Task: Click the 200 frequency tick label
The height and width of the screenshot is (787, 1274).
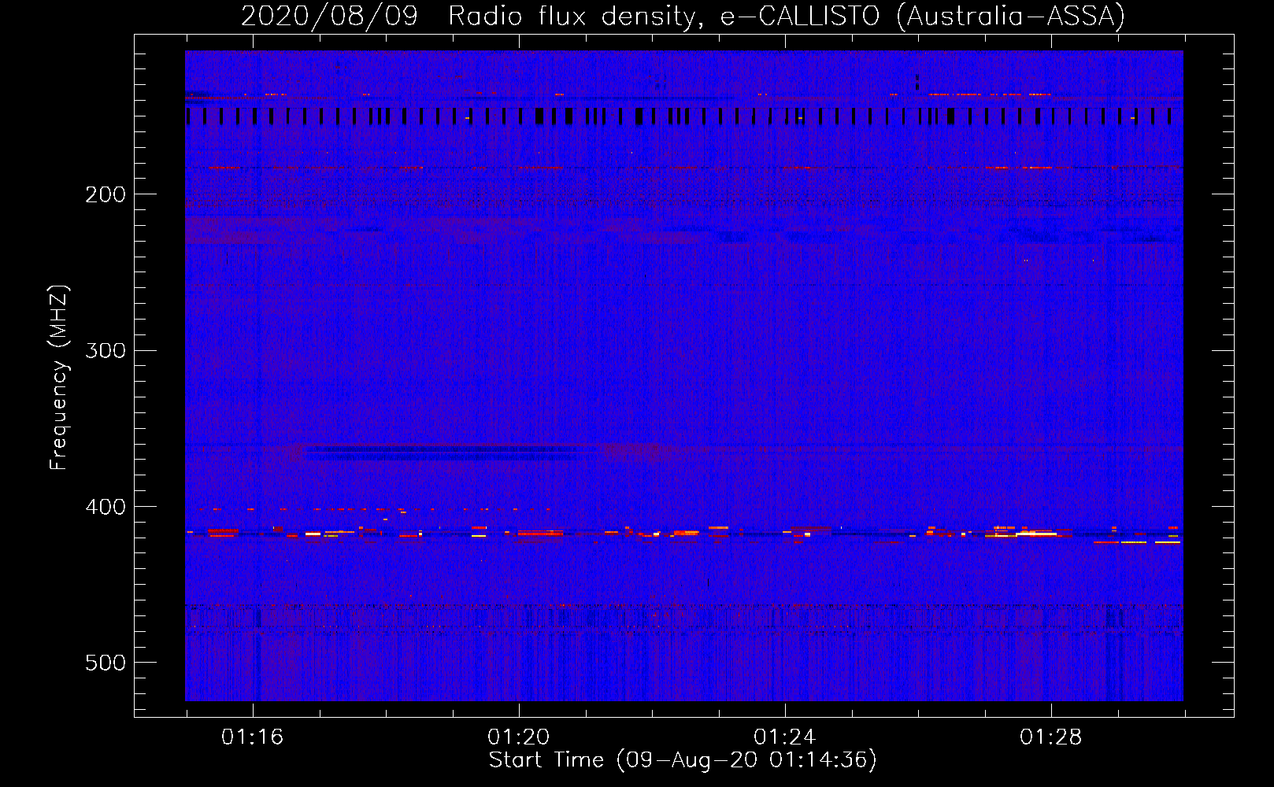Action: [x=106, y=194]
